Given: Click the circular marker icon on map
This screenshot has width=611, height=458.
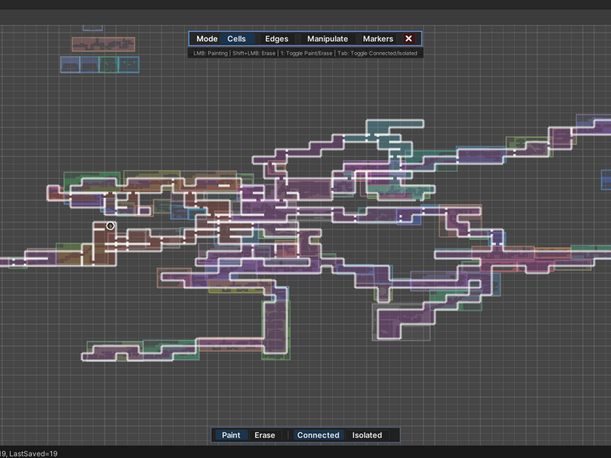Looking at the screenshot, I should click(x=110, y=226).
